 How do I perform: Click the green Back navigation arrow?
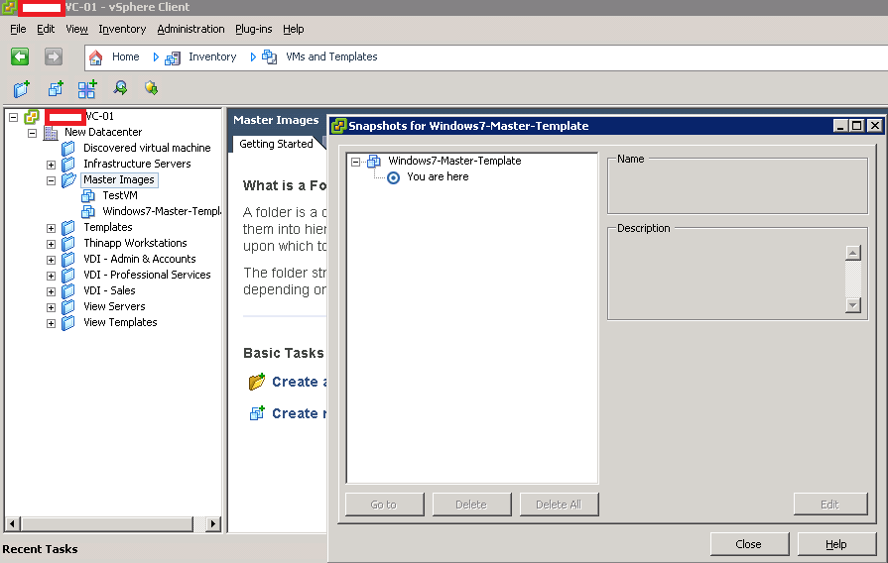(x=20, y=56)
